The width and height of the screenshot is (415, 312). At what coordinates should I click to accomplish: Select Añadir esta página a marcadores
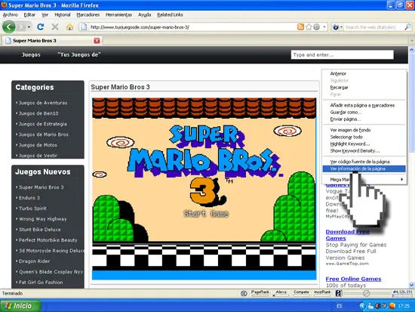click(364, 105)
